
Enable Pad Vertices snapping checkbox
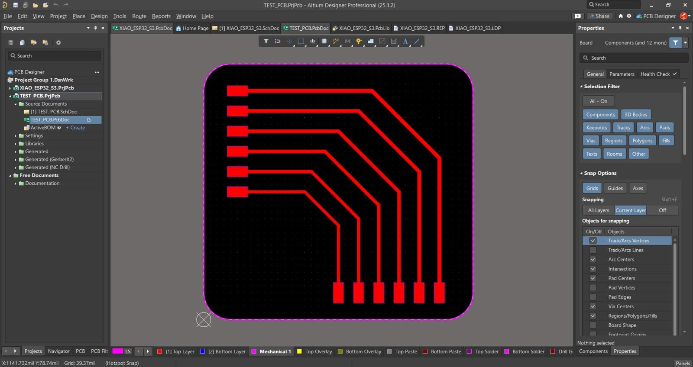point(593,288)
